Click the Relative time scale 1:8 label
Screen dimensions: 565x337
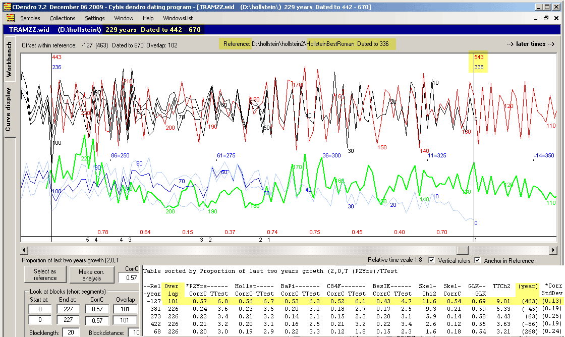point(394,260)
